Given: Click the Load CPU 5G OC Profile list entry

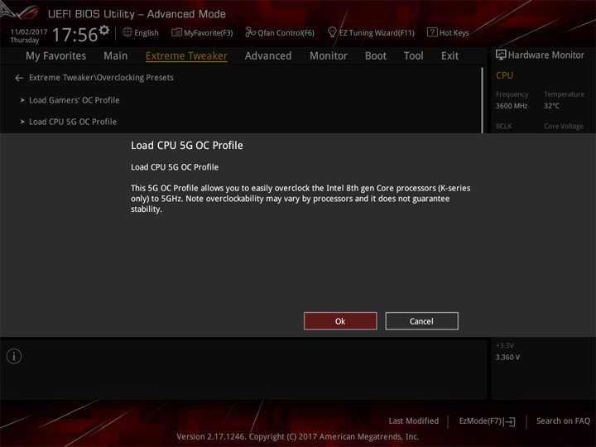Looking at the screenshot, I should coord(73,122).
